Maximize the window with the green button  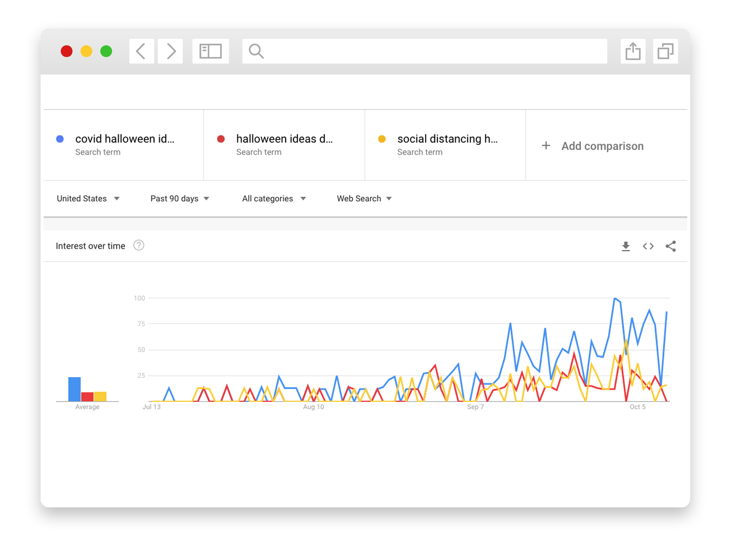pos(106,51)
